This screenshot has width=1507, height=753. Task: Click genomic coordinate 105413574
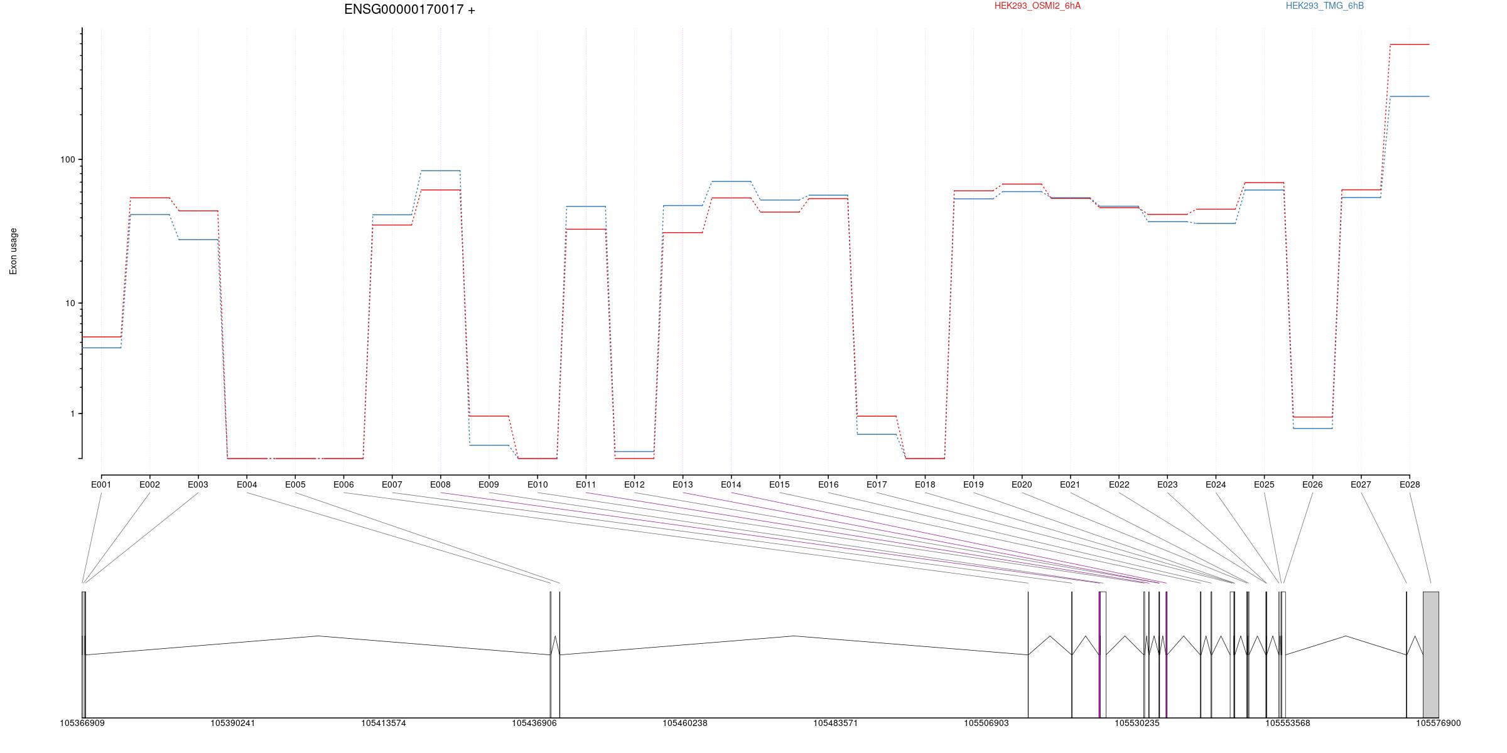point(384,723)
